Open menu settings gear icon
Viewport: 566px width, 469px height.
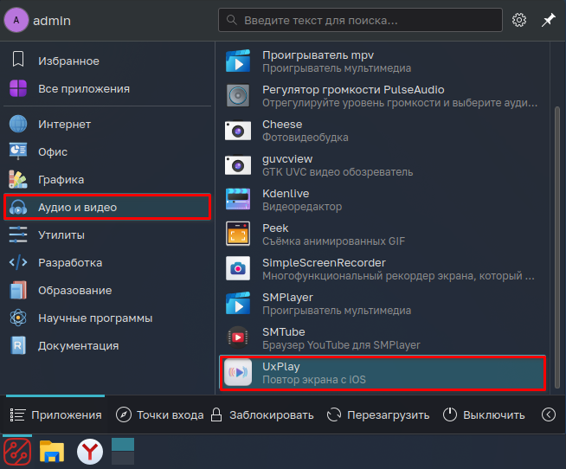tap(519, 20)
